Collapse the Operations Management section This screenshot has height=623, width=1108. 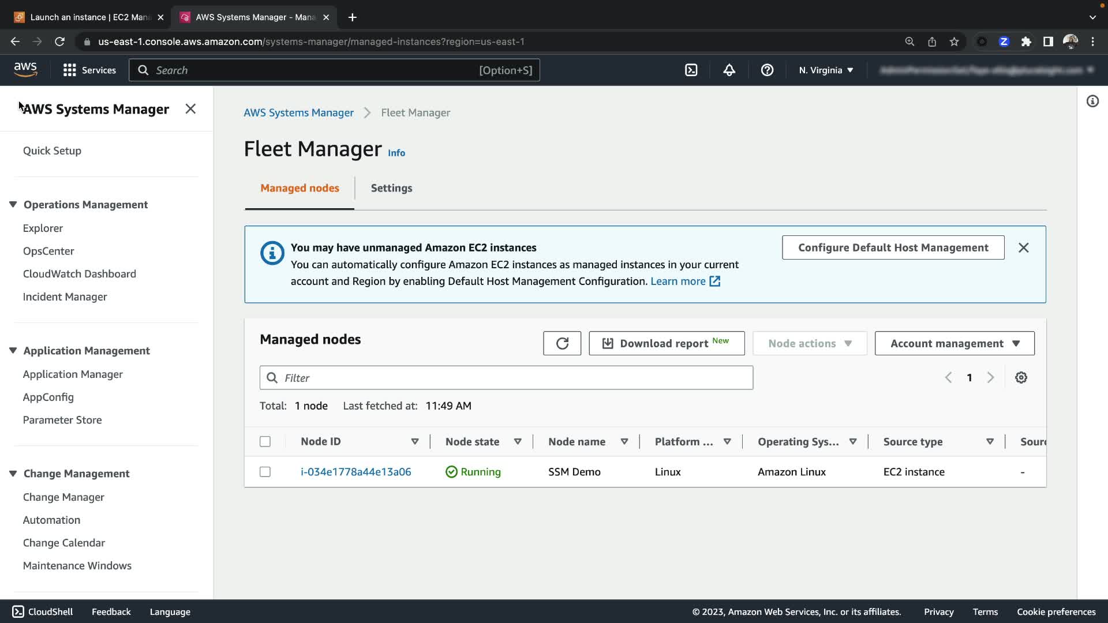tap(13, 205)
